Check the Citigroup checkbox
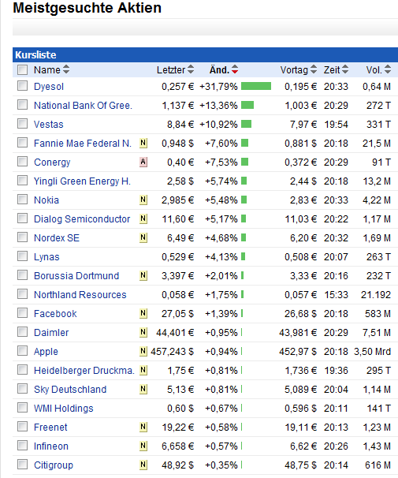 click(x=23, y=465)
